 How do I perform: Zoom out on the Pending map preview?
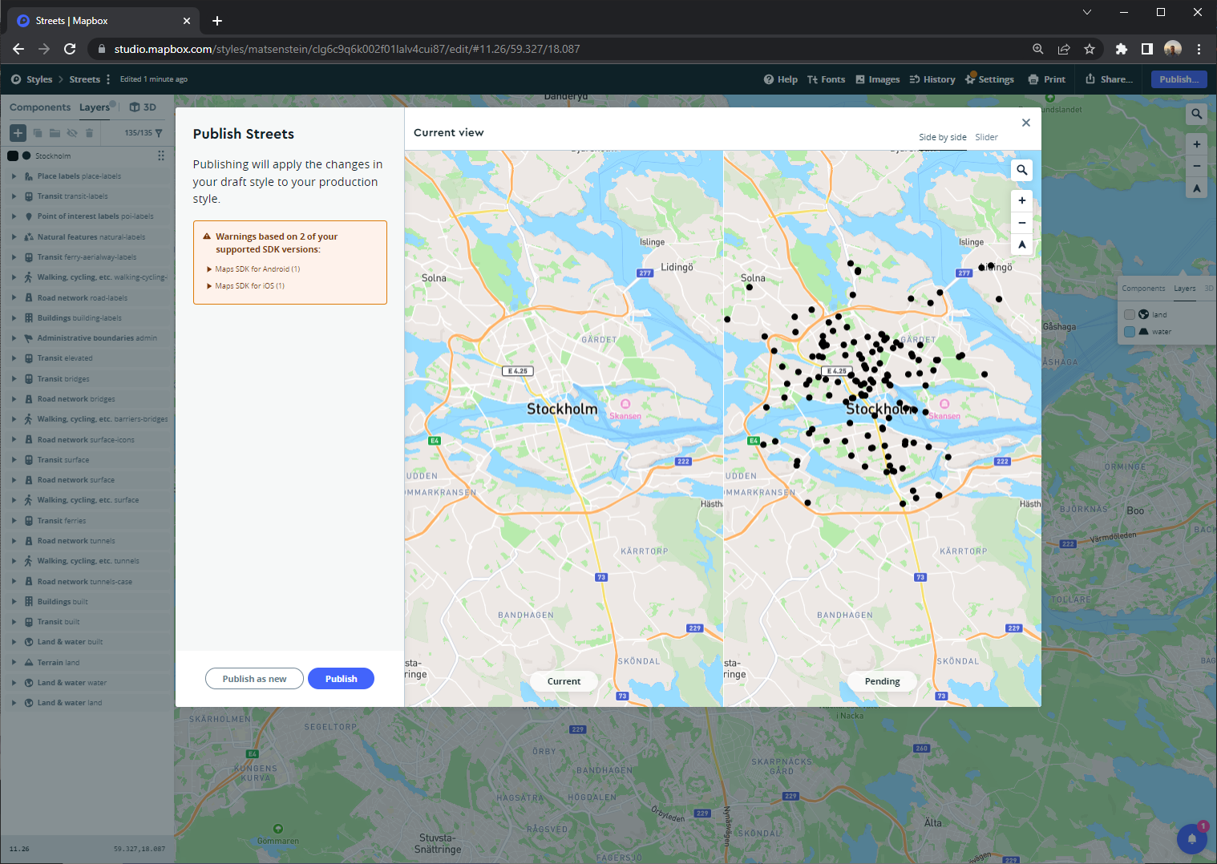1021,223
